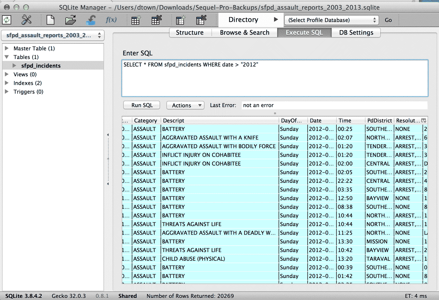The width and height of the screenshot is (439, 300).
Task: Open the Select Profile Database dropdown
Action: pos(331,20)
